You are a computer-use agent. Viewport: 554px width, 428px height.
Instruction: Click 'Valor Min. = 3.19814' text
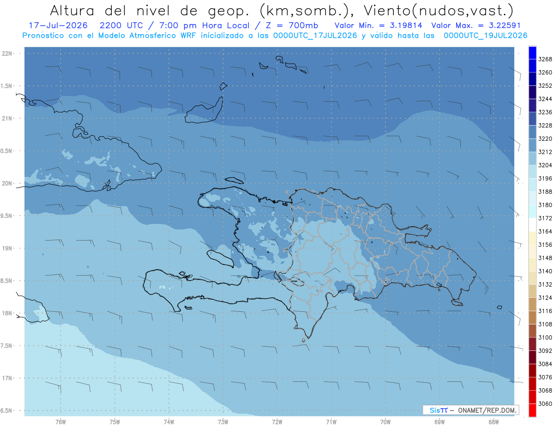[x=379, y=25]
